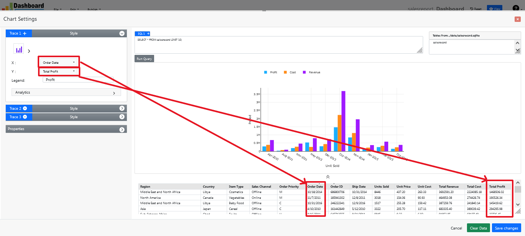
Task: Delete Trace 3 with its x icon
Action: pyautogui.click(x=25, y=117)
